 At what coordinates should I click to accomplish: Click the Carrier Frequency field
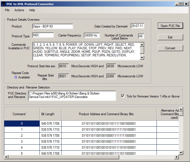[92, 35]
